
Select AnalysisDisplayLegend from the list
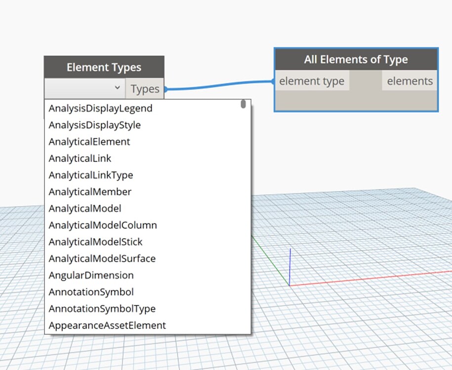tap(100, 108)
